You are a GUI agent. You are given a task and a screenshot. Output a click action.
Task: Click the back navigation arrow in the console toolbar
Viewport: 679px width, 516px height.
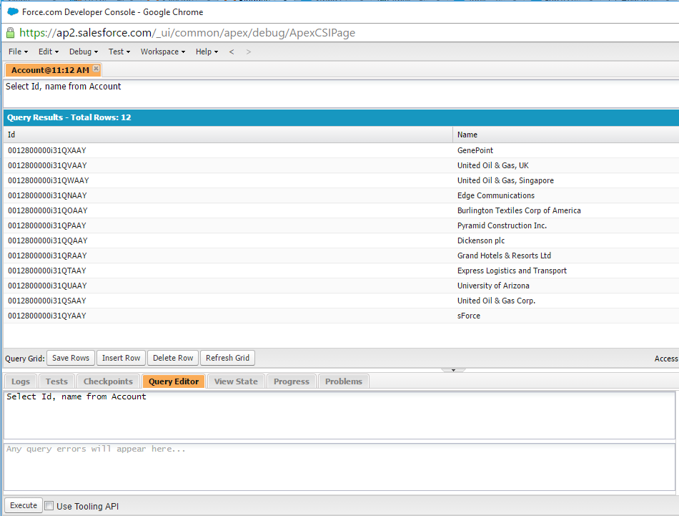230,52
